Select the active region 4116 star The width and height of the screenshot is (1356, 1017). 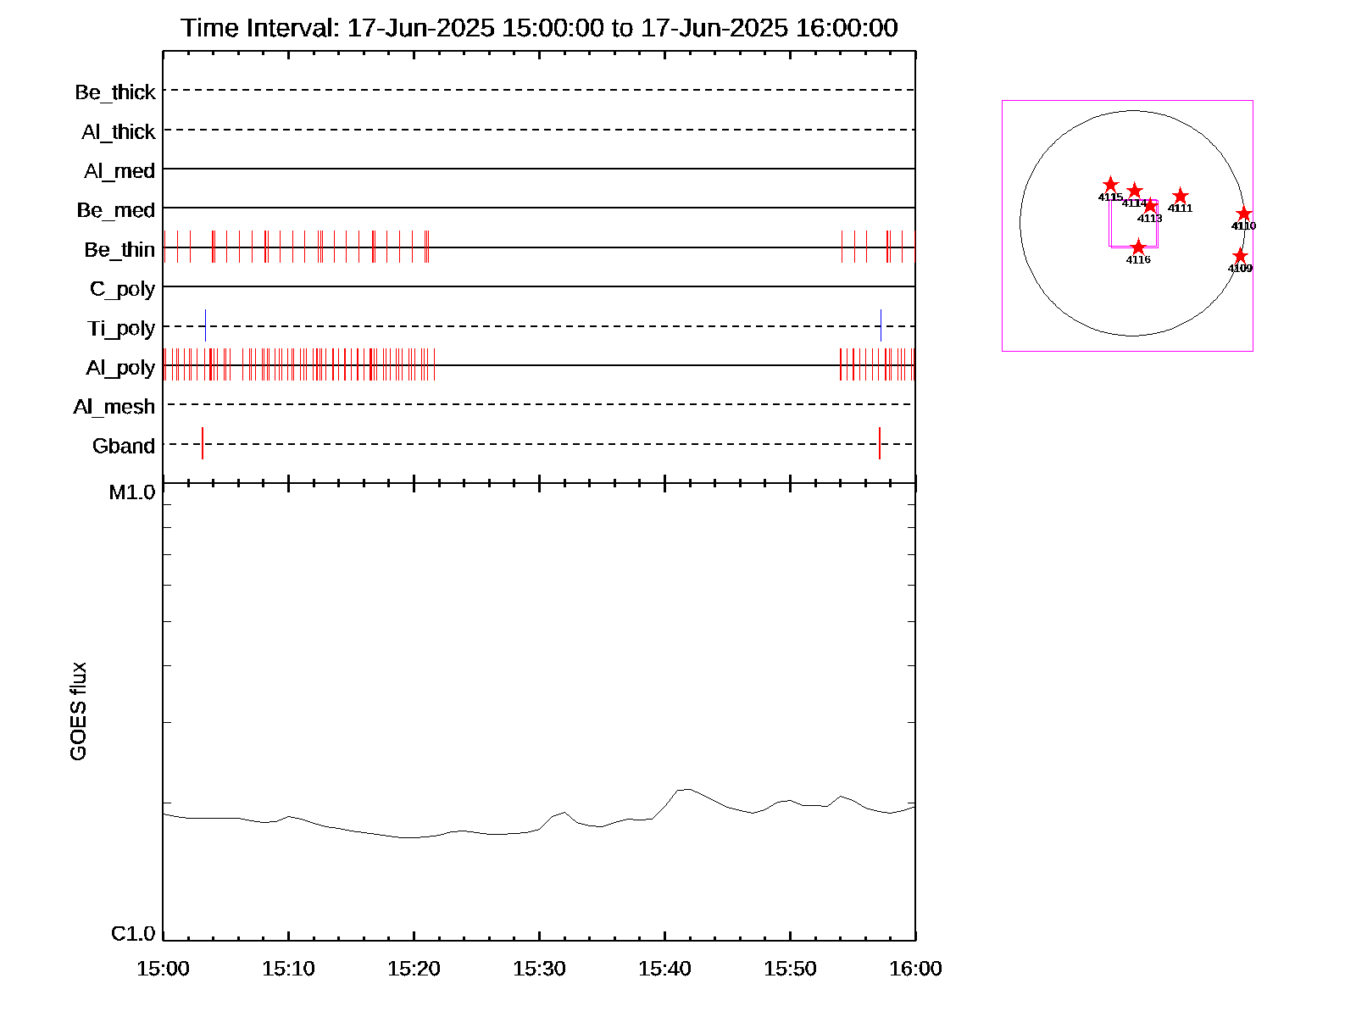(x=1138, y=247)
